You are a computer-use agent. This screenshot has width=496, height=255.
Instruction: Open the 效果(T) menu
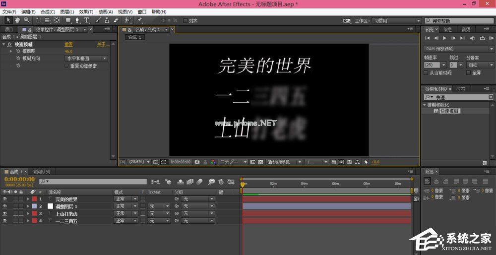[86, 11]
